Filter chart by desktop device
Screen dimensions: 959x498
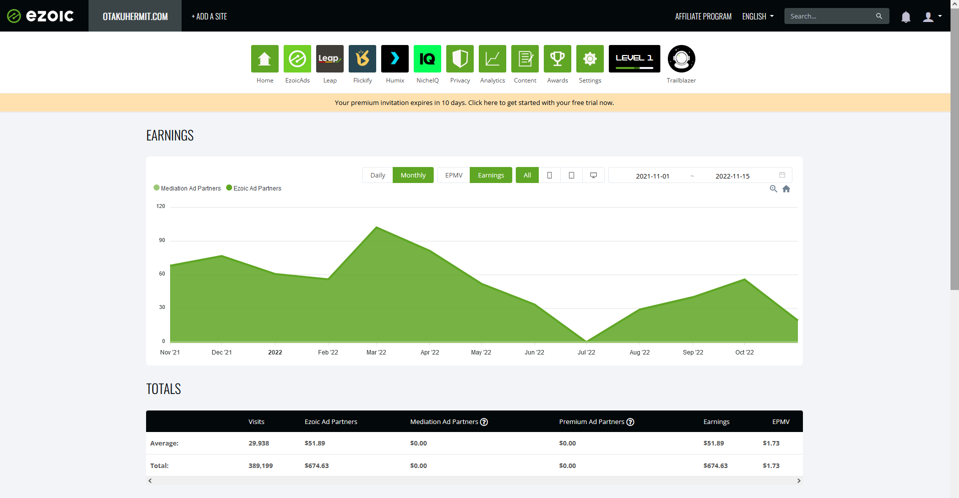point(593,175)
